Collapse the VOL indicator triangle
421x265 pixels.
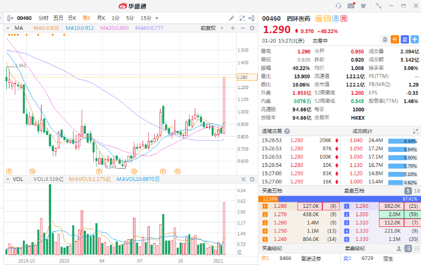[8, 179]
